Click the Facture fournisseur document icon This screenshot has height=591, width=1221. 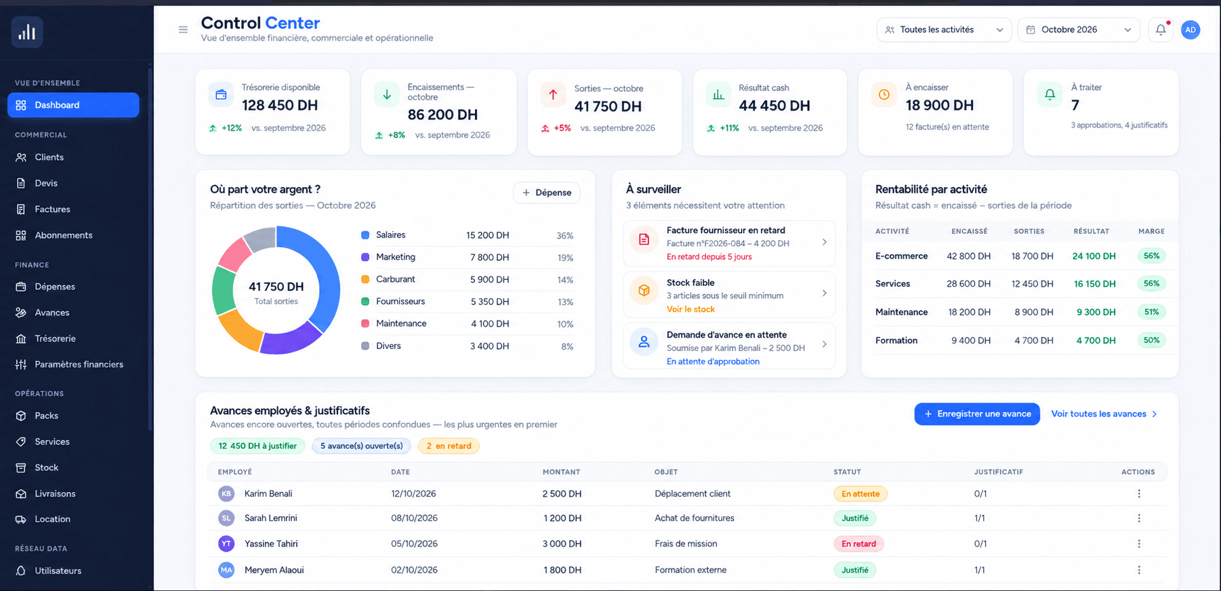644,239
